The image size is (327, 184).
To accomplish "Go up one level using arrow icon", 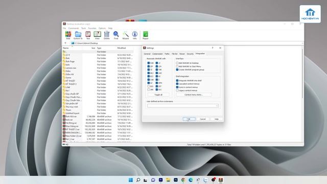I will click(x=65, y=43).
